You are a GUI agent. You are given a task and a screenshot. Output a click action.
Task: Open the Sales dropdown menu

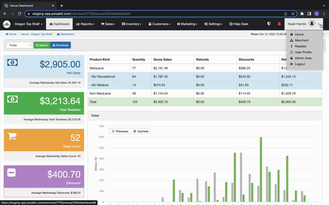108,24
